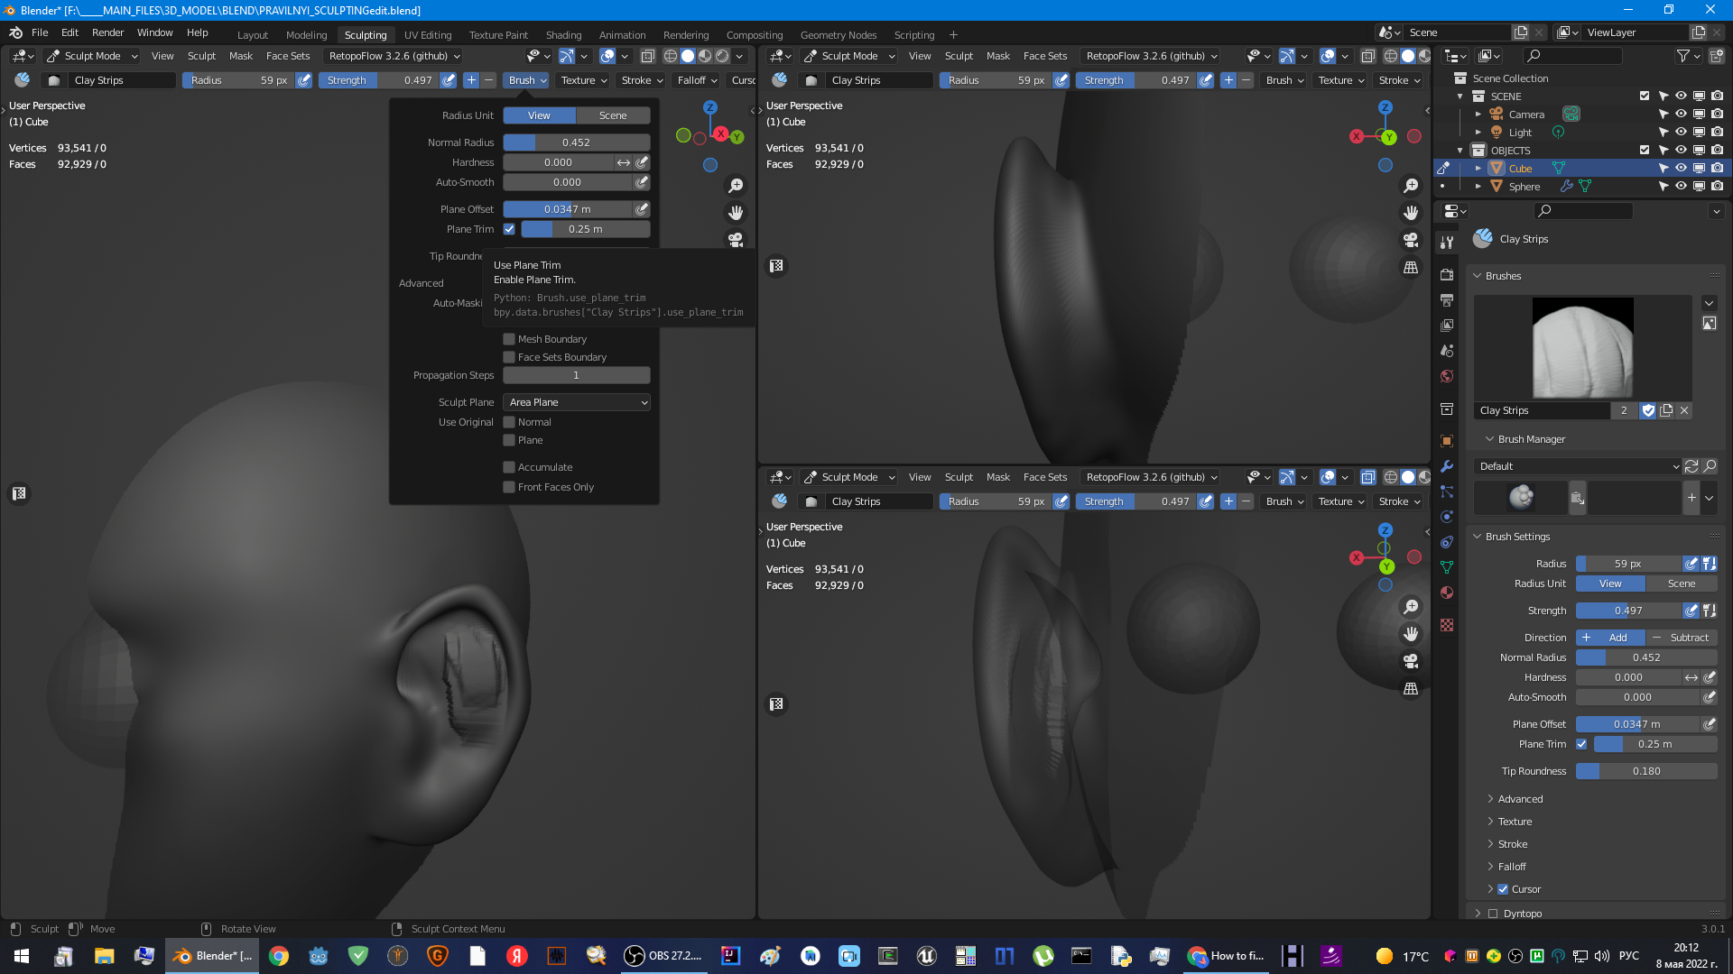Screen dimensions: 1733x974
Task: Open the Physics properties tab icon
Action: pyautogui.click(x=1447, y=517)
